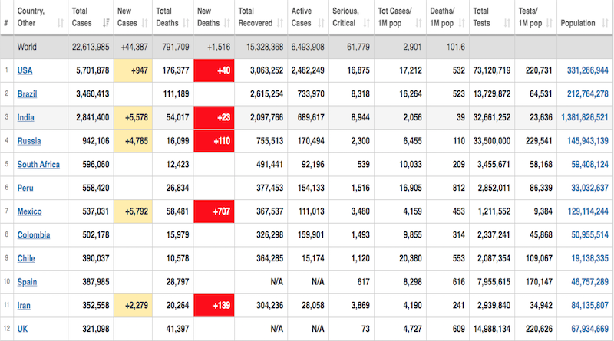
Task: Open the Iran country link
Action: (24, 306)
